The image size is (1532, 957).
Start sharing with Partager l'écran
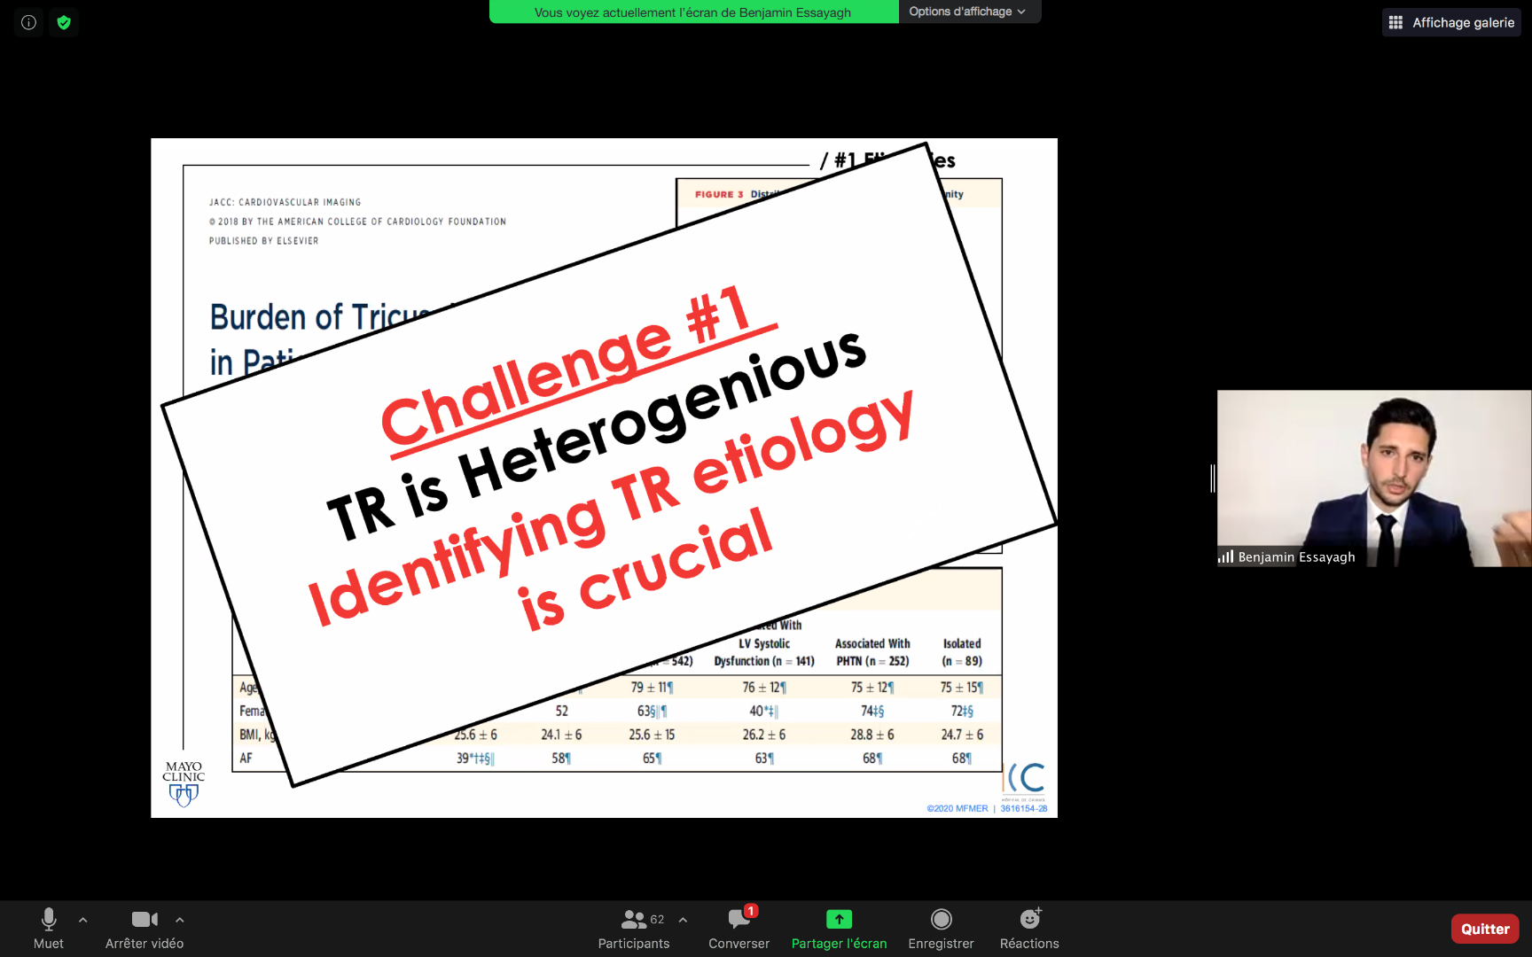[x=839, y=929]
